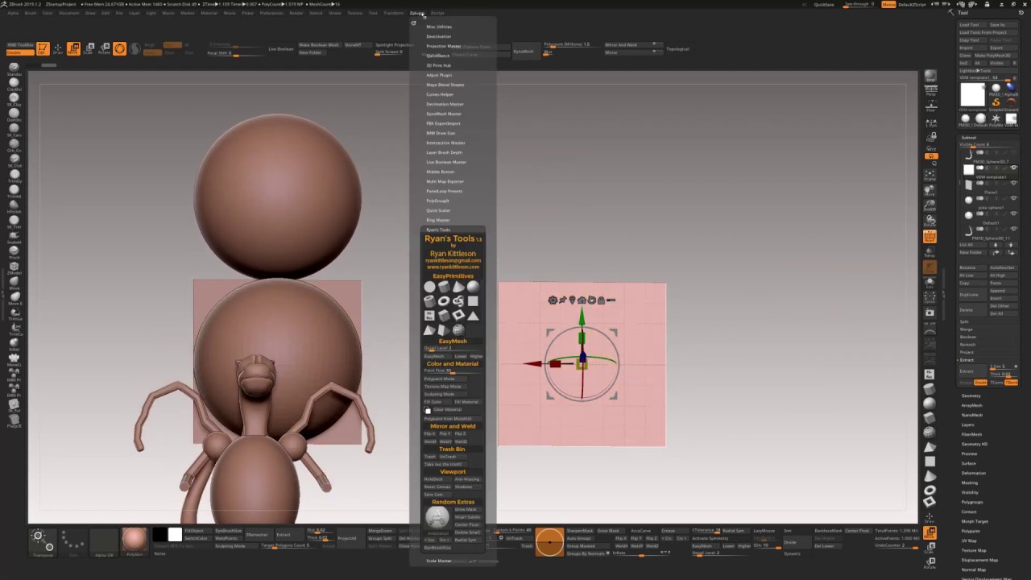Open 3D Print Hub entry in Zplugin list

coord(438,65)
